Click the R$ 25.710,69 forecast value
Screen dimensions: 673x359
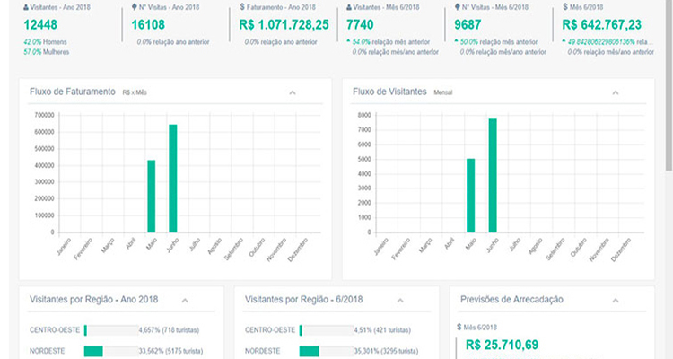coord(503,345)
